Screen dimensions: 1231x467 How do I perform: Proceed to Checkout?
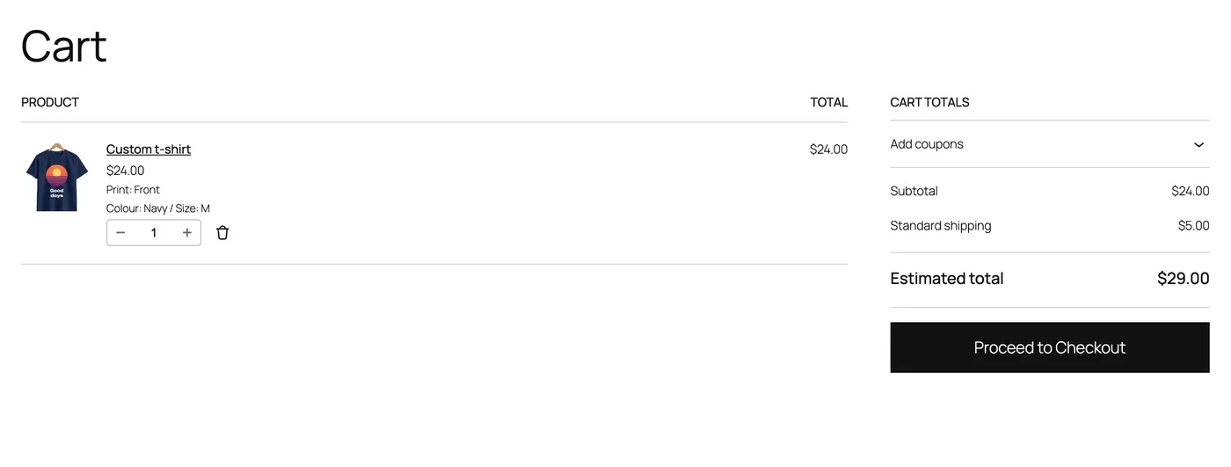coord(1050,347)
